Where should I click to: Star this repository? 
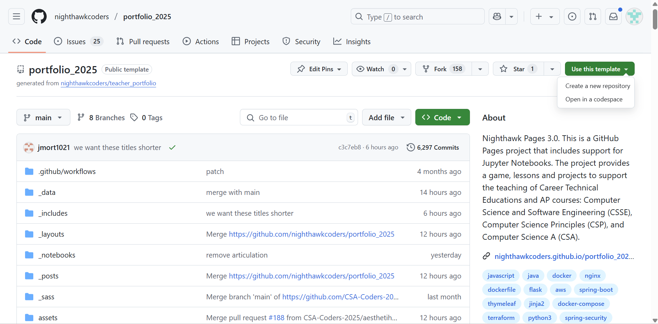pos(518,69)
